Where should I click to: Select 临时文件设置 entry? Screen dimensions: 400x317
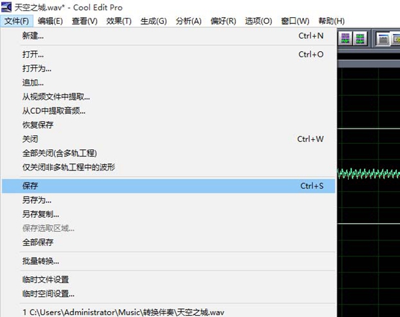click(169, 280)
